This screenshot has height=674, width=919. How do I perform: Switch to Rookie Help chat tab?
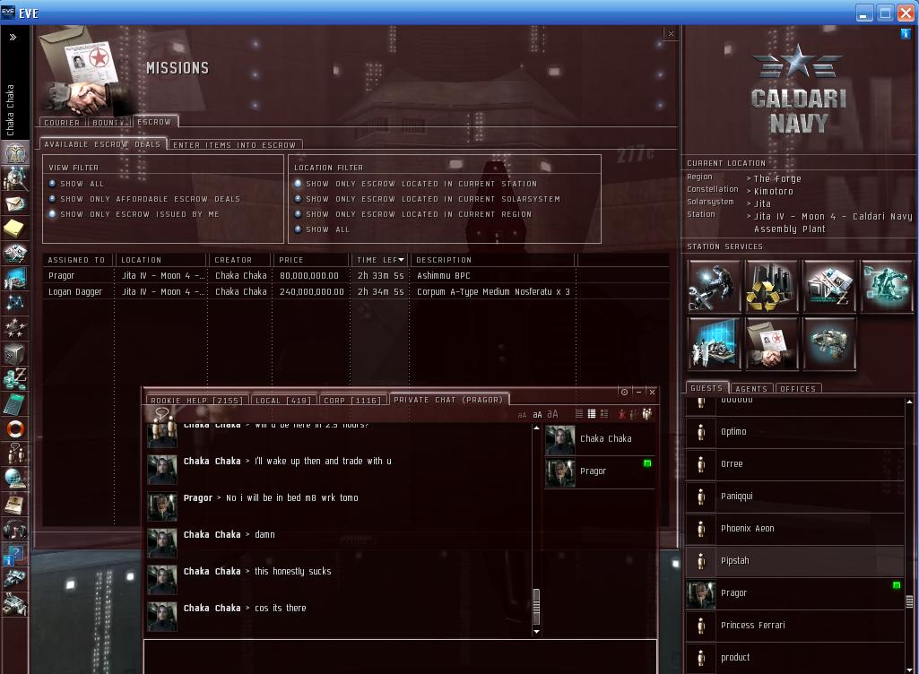pos(197,401)
